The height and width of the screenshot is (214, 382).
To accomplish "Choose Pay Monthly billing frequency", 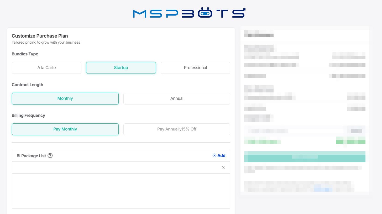I will [65, 129].
